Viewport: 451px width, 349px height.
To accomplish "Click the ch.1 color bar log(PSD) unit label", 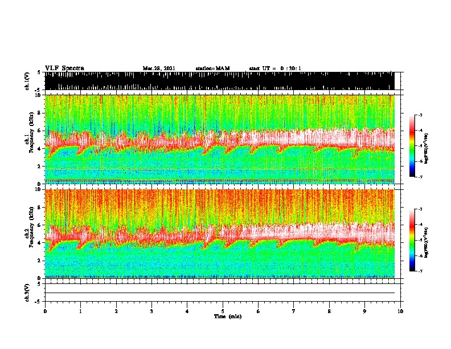I will click(427, 148).
